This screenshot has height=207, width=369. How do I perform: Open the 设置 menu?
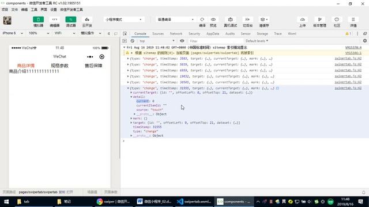(x=54, y=10)
